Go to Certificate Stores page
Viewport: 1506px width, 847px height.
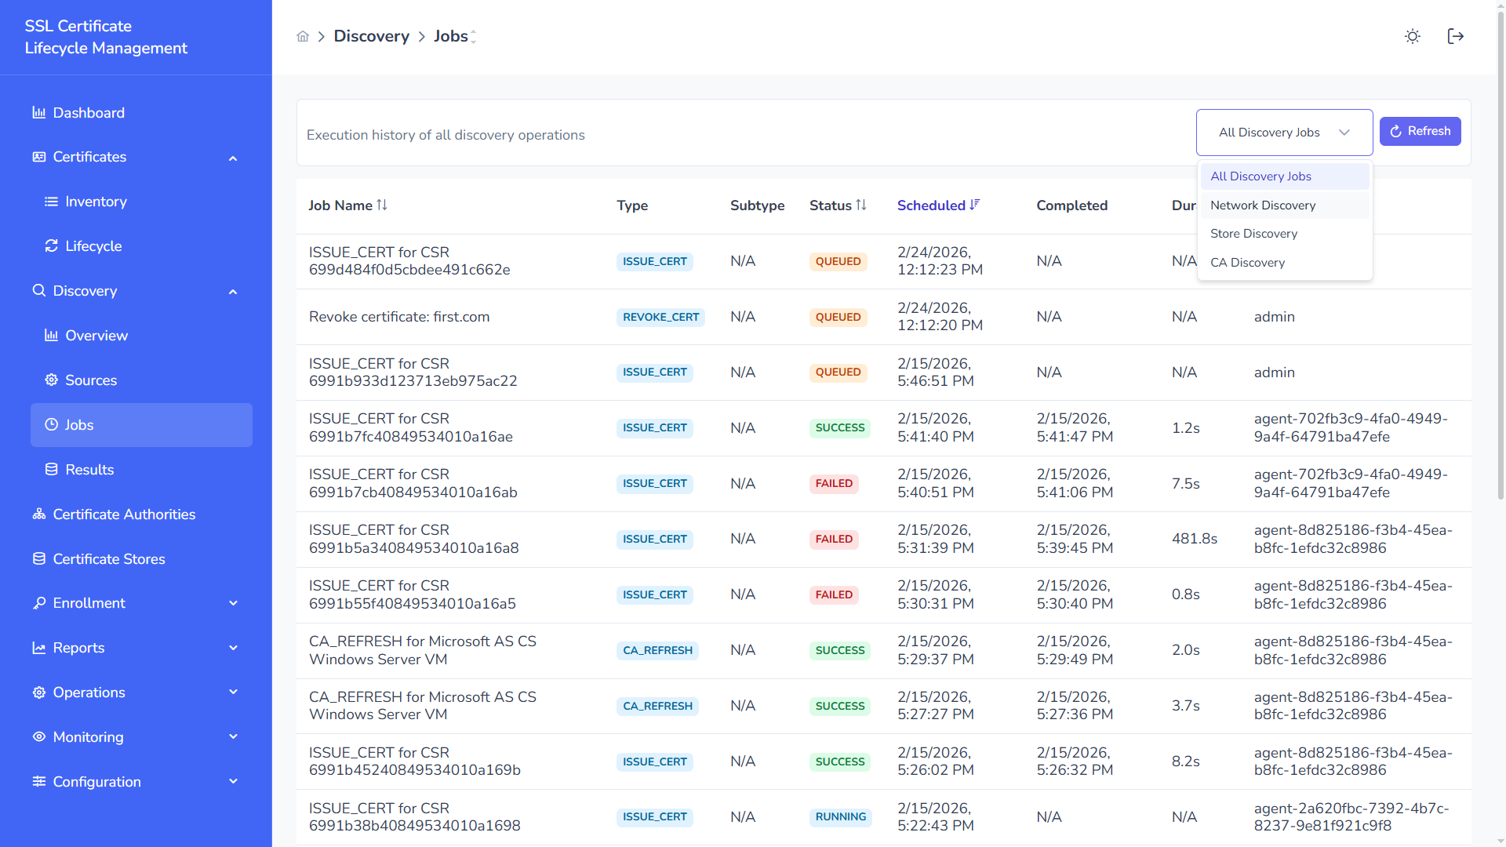tap(109, 559)
